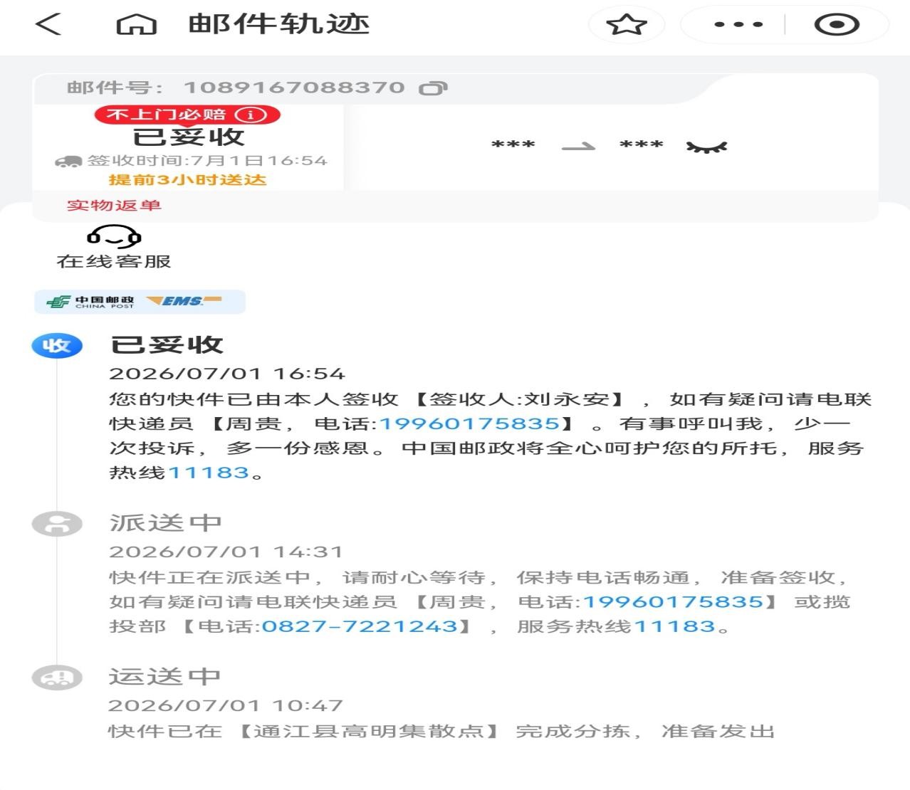Dial hotline 11183 in the 派送中 entry
Viewport: 910px width, 790px height.
click(674, 627)
